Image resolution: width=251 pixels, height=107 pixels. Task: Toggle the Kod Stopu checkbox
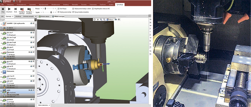58,9
